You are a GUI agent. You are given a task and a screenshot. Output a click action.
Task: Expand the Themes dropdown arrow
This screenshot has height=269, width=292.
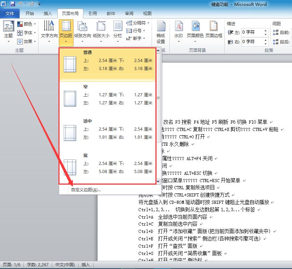click(8, 42)
